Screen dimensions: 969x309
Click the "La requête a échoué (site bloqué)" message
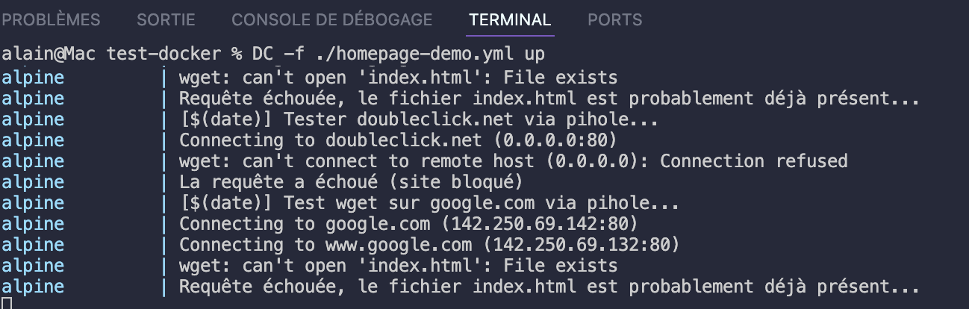pyautogui.click(x=349, y=182)
